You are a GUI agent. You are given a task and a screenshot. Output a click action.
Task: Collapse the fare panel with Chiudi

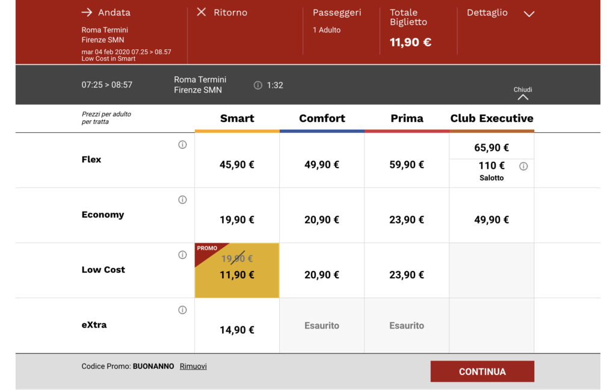coord(523,93)
